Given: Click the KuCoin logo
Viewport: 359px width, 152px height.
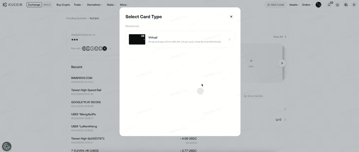Looking at the screenshot, I should pos(12,5).
